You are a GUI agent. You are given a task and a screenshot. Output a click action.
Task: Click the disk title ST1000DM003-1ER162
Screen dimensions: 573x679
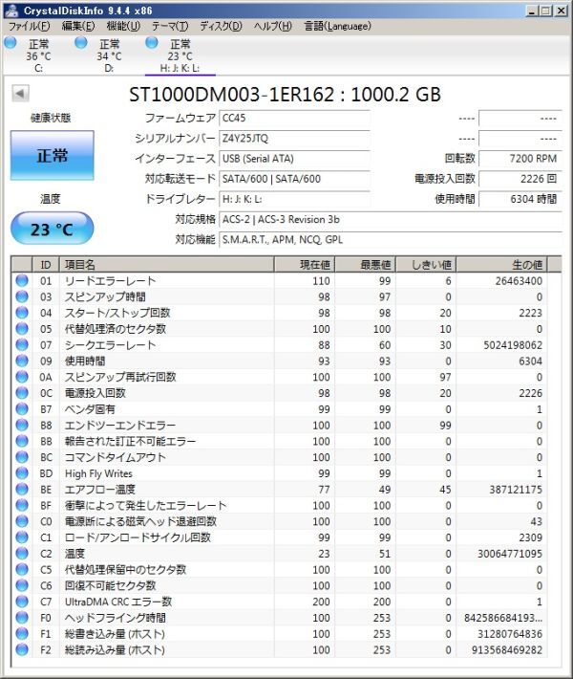232,94
